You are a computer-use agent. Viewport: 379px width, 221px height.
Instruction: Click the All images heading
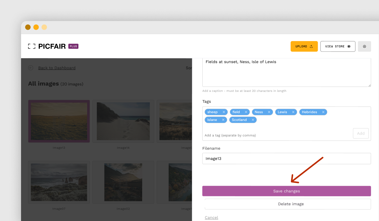coord(43,84)
